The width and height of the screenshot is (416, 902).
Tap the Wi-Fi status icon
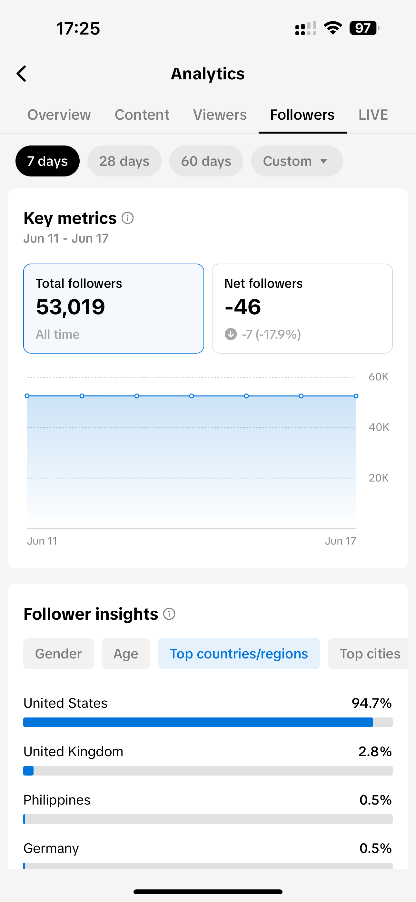pos(333,28)
